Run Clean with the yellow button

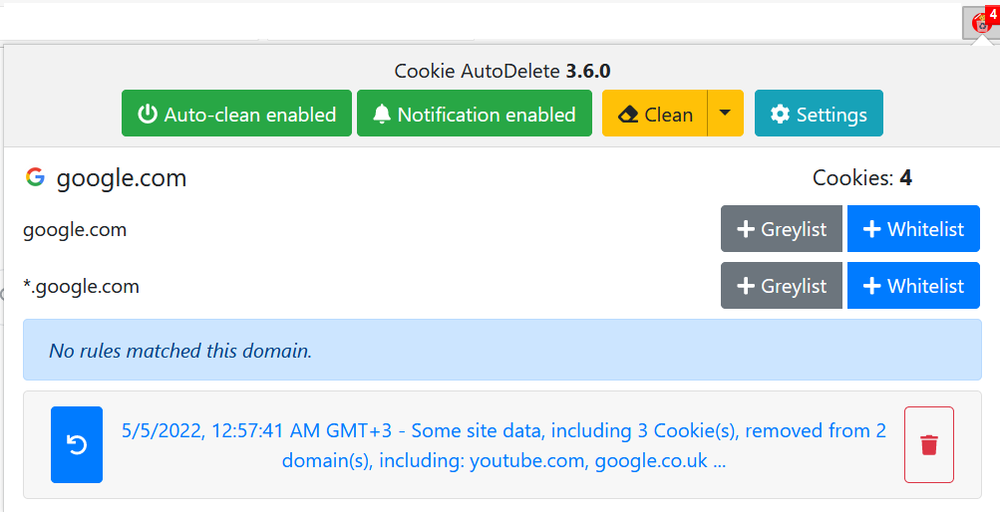point(655,114)
